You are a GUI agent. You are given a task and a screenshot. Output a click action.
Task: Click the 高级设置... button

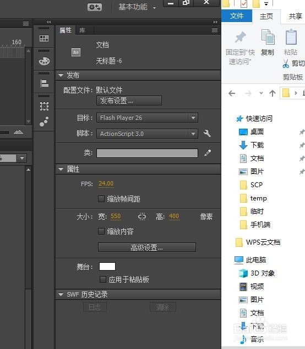(x=147, y=247)
